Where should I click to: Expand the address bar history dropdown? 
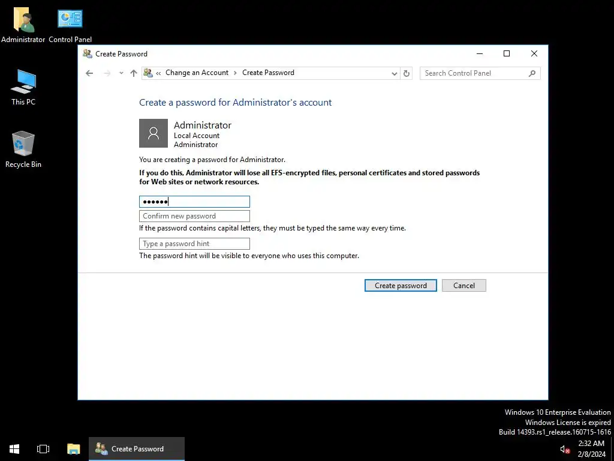coord(395,73)
